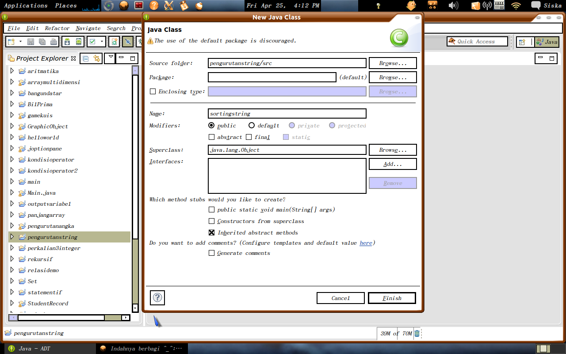Open the Navigate menu
Screen dimensions: 566x354
click(x=88, y=28)
